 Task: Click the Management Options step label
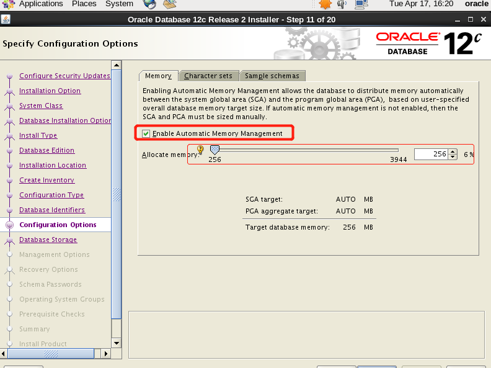(x=55, y=254)
